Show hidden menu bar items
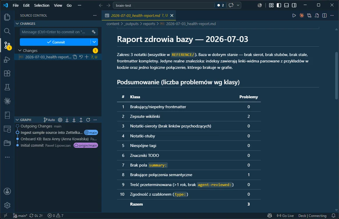 [79, 5]
